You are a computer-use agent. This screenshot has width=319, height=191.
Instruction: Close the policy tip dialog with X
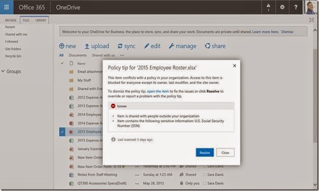[234, 66]
